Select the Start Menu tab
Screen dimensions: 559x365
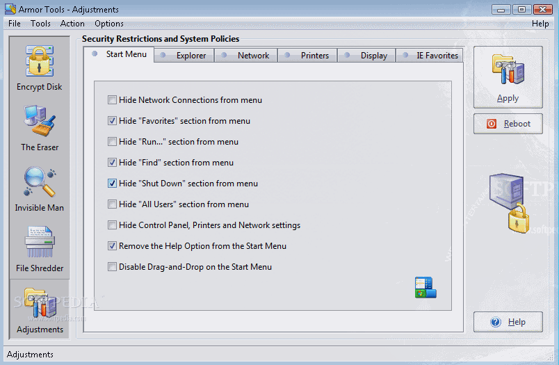click(119, 54)
